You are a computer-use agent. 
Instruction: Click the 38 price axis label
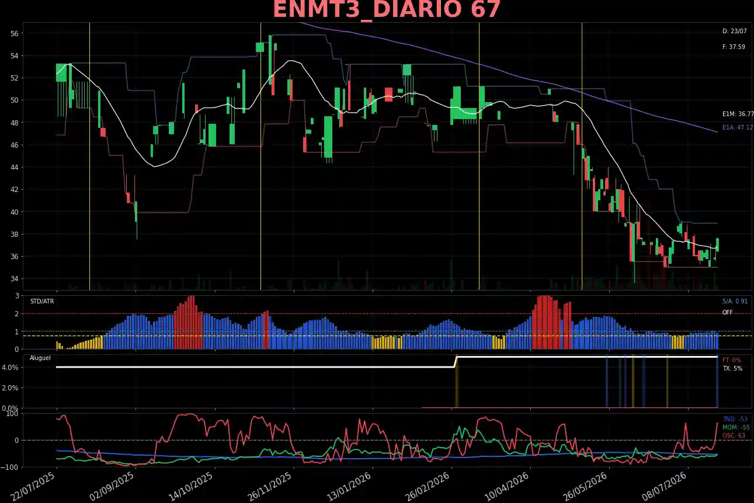[x=14, y=235]
